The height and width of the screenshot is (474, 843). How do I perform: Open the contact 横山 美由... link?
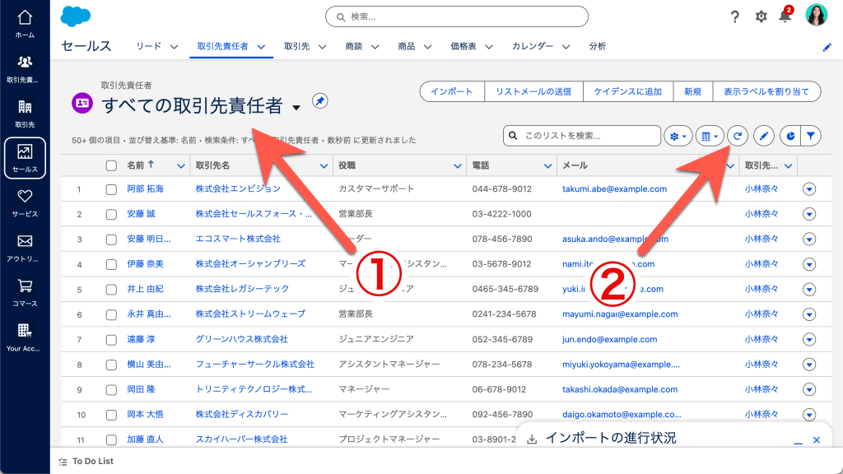coord(148,365)
